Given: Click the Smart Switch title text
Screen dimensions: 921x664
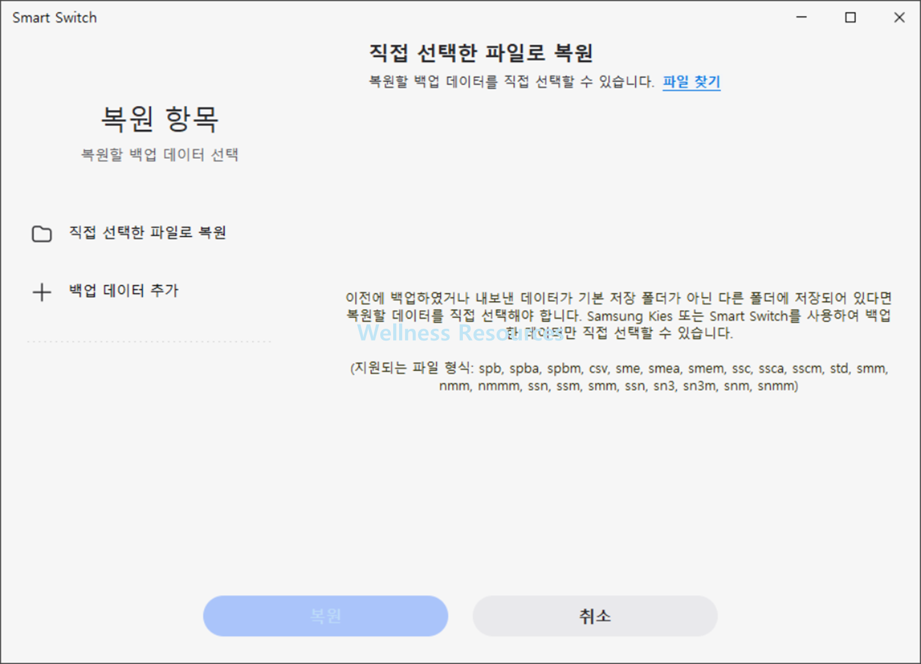Looking at the screenshot, I should 54,18.
